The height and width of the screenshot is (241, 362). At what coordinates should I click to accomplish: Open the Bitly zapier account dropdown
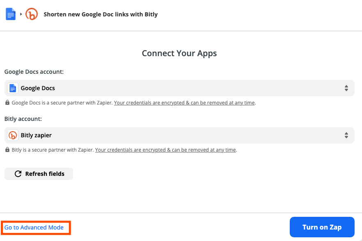(x=179, y=135)
